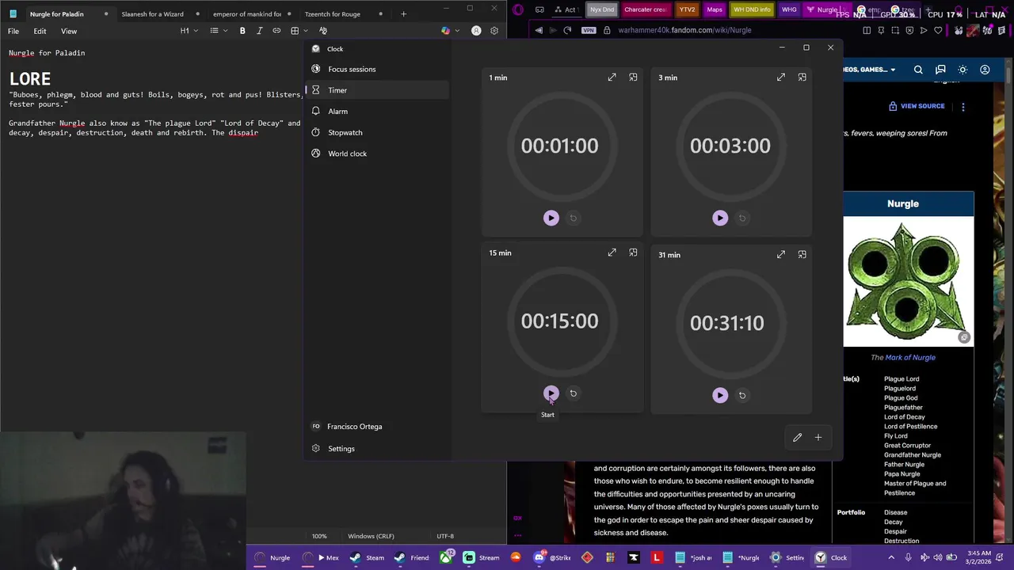1014x570 pixels.
Task: Clear formatting in Notepad toolbar
Action: [x=323, y=31]
